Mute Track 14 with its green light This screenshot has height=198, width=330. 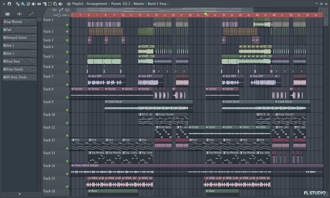67,174
